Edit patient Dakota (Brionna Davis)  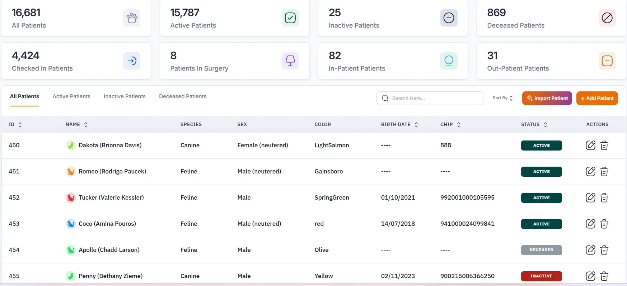[590, 145]
